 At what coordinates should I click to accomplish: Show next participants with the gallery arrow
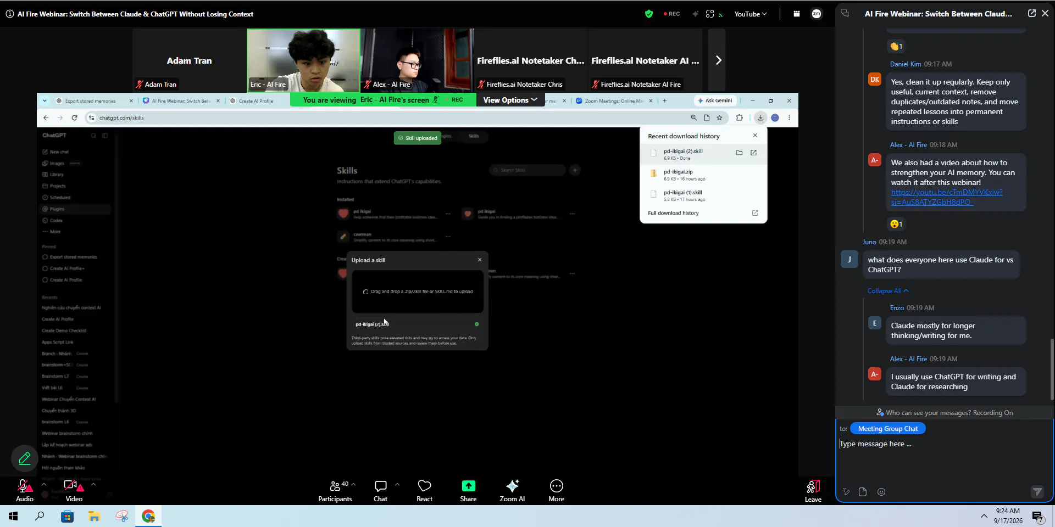click(x=718, y=60)
